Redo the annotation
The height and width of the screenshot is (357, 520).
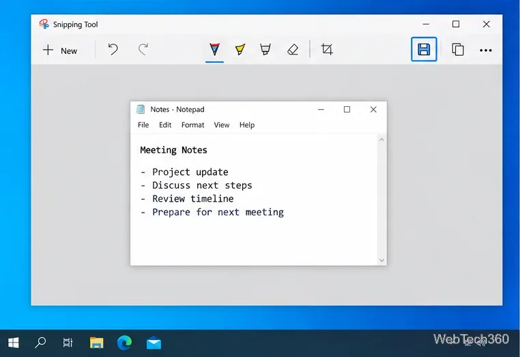coord(143,50)
